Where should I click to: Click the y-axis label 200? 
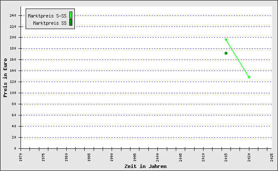coord(13,37)
